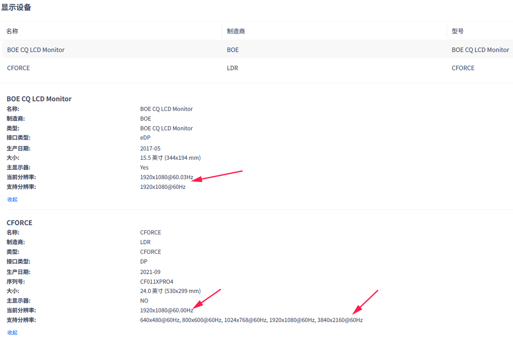Viewport: 513px width, 337px height.
Task: Select the 1920x1080@60Hz supported resolution for BOE
Action: click(163, 187)
